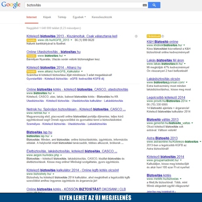The width and height of the screenshot is (202, 202).
Task: Open Biztosító váltás 2013 ad
Action: point(162,120)
